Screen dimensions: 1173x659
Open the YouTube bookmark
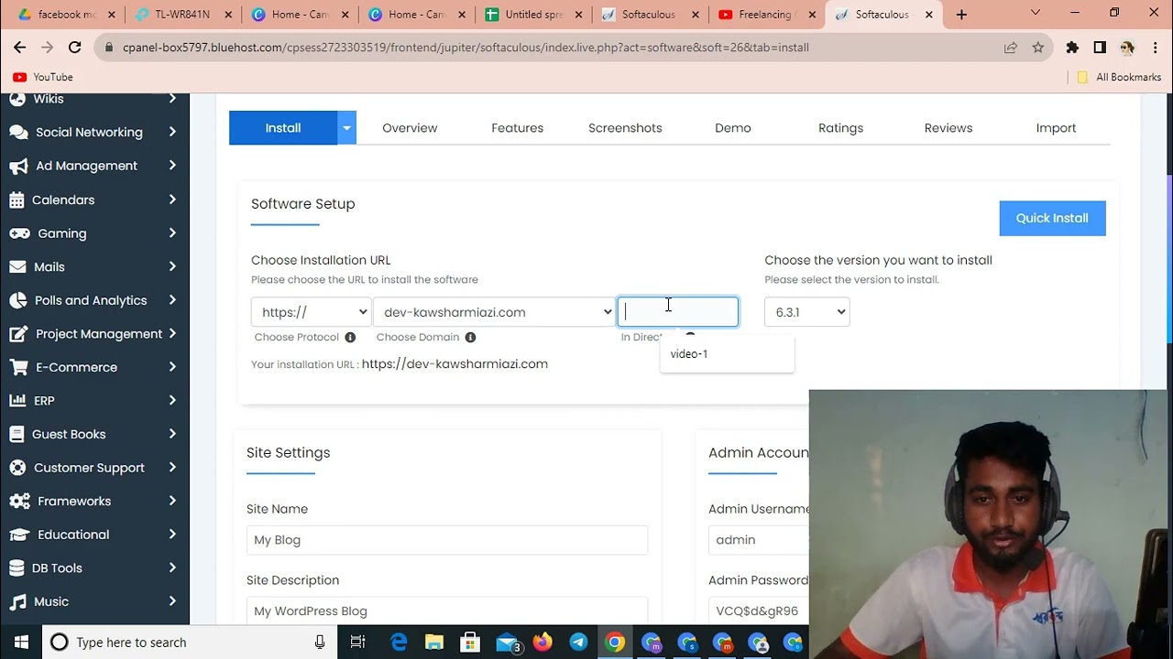pos(43,77)
